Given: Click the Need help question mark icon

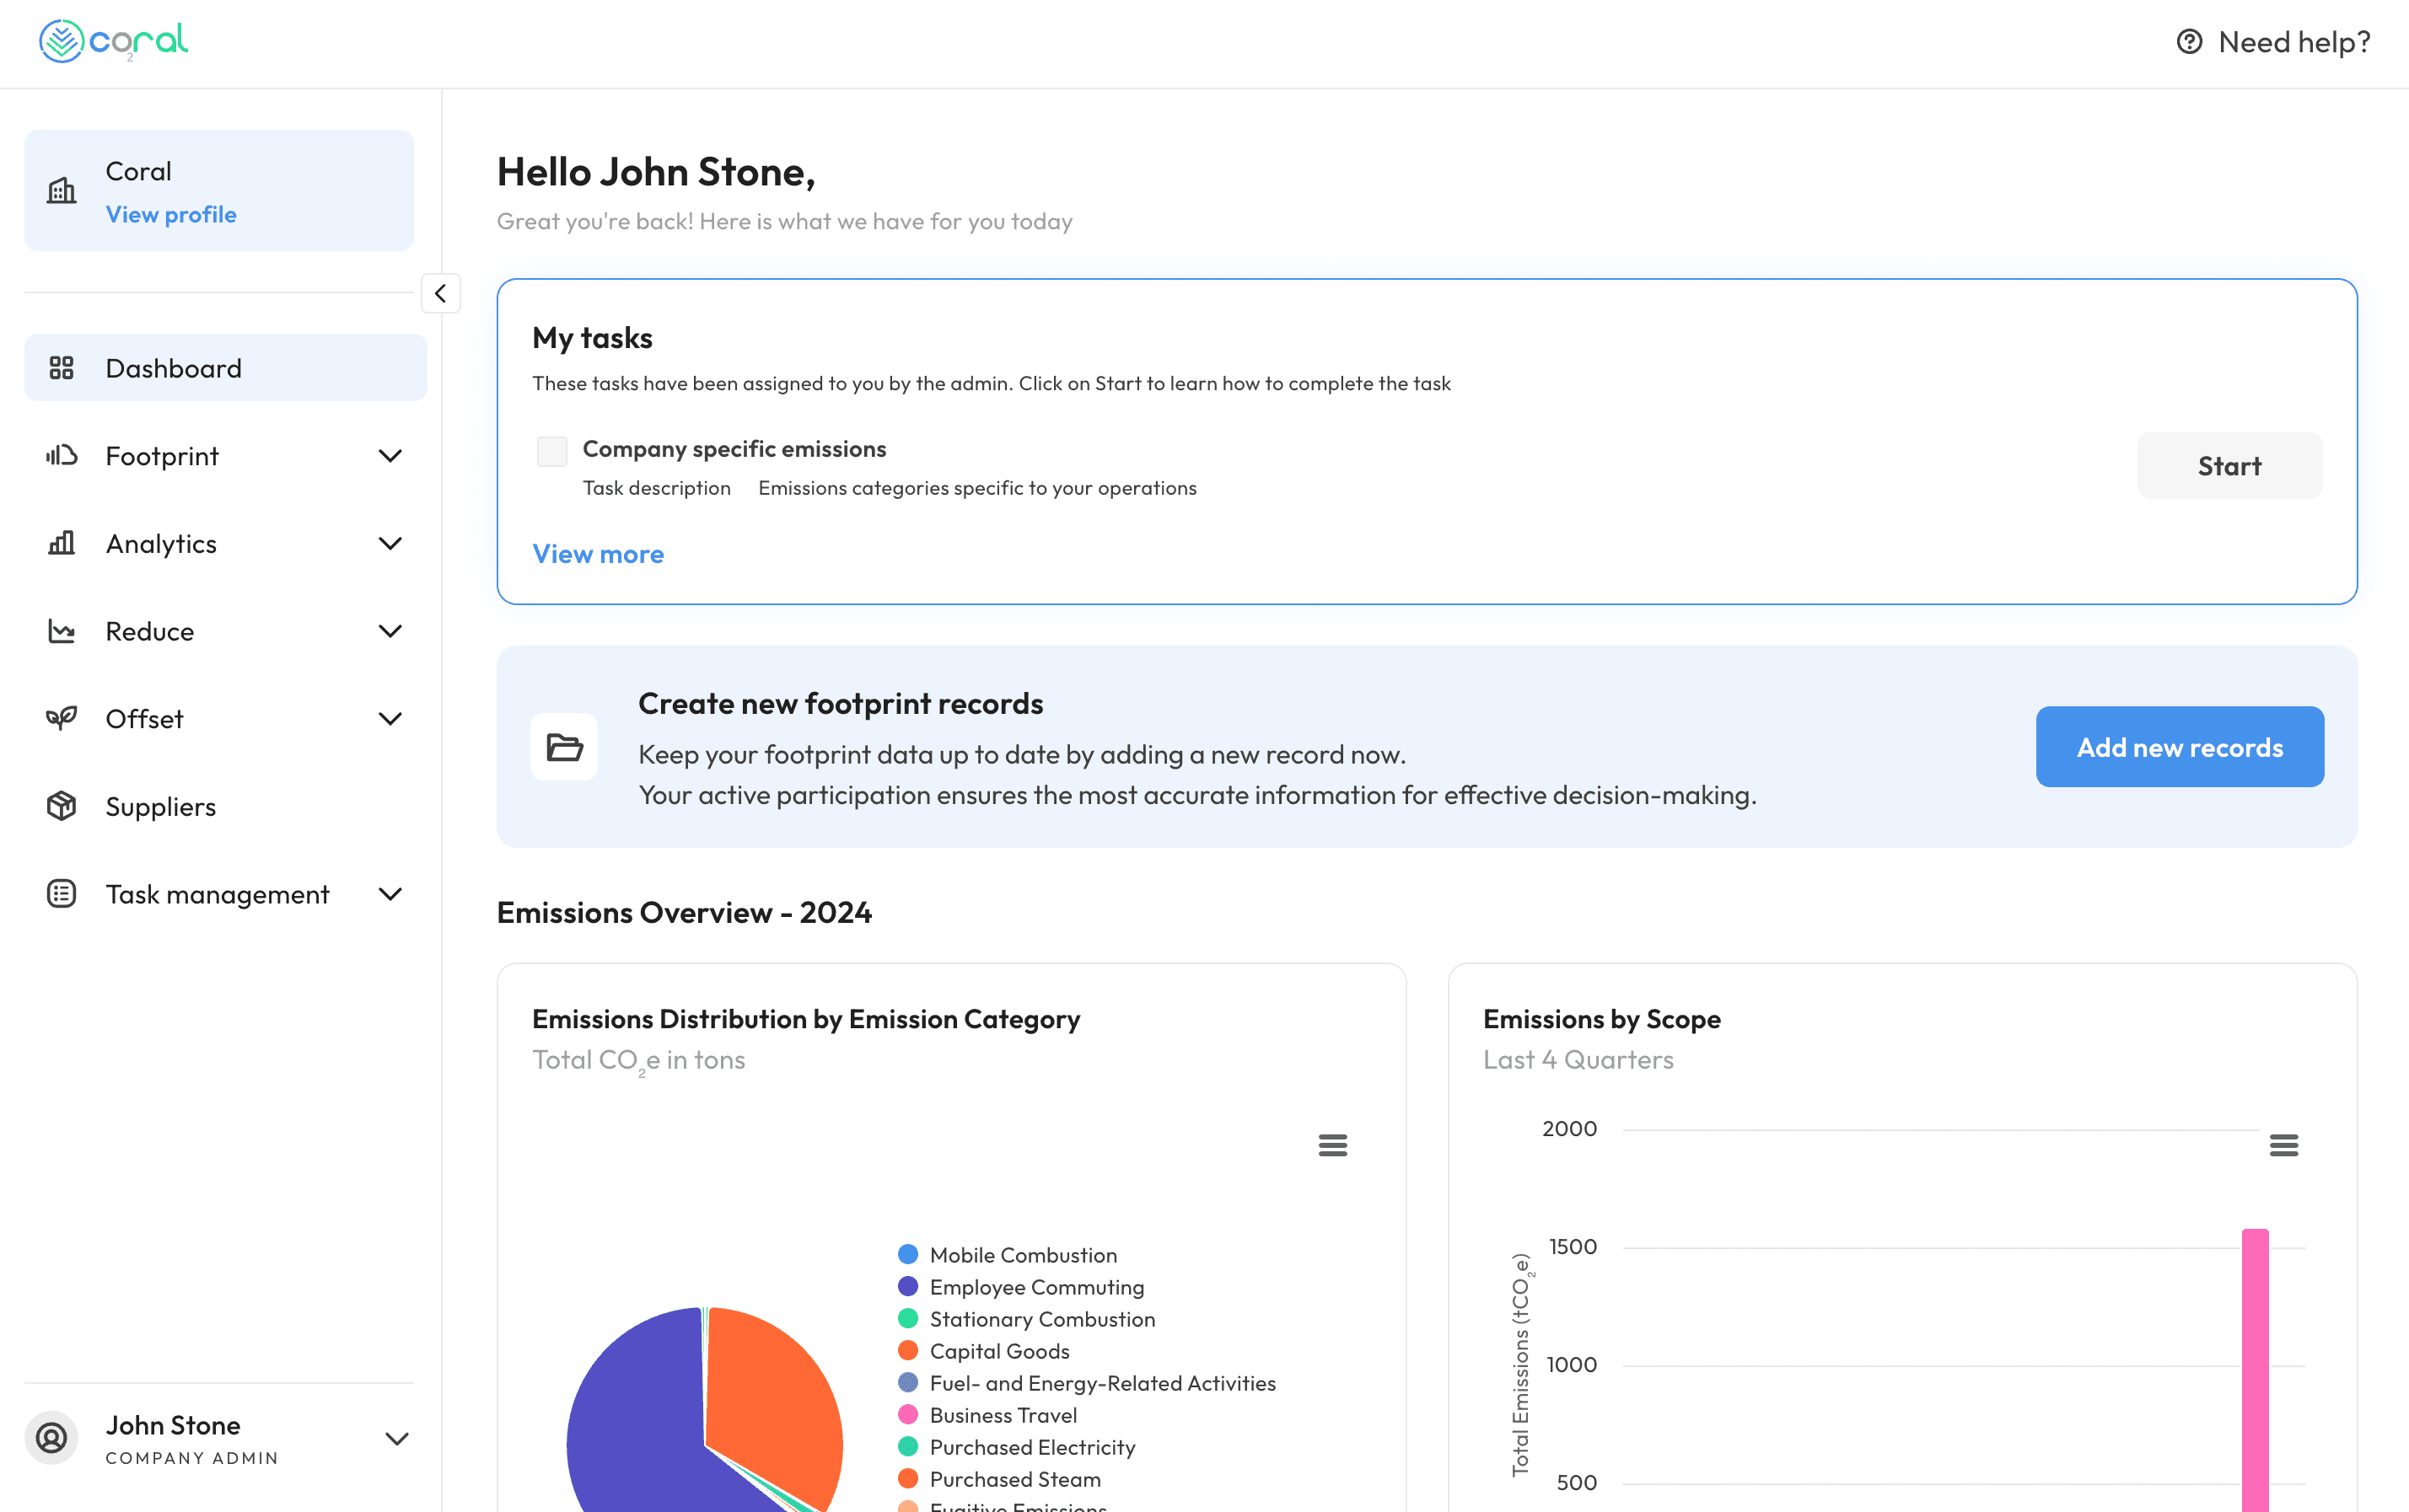Looking at the screenshot, I should tap(2189, 42).
